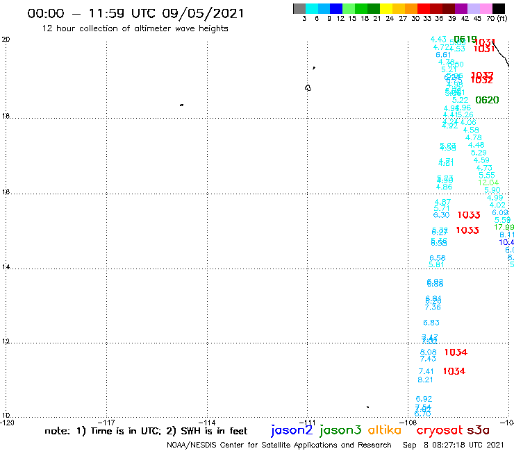The image size is (514, 451).
Task: Click the gray swatch in the color scale
Action: 299,8
